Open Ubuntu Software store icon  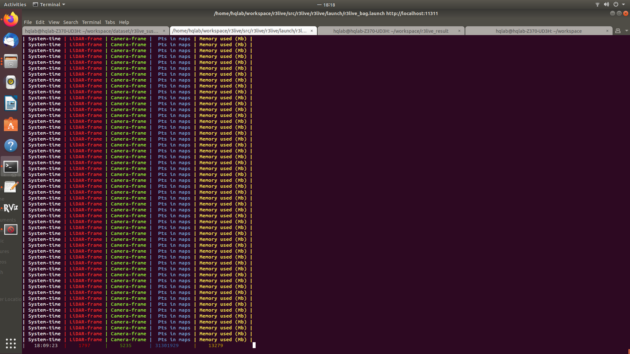click(11, 125)
